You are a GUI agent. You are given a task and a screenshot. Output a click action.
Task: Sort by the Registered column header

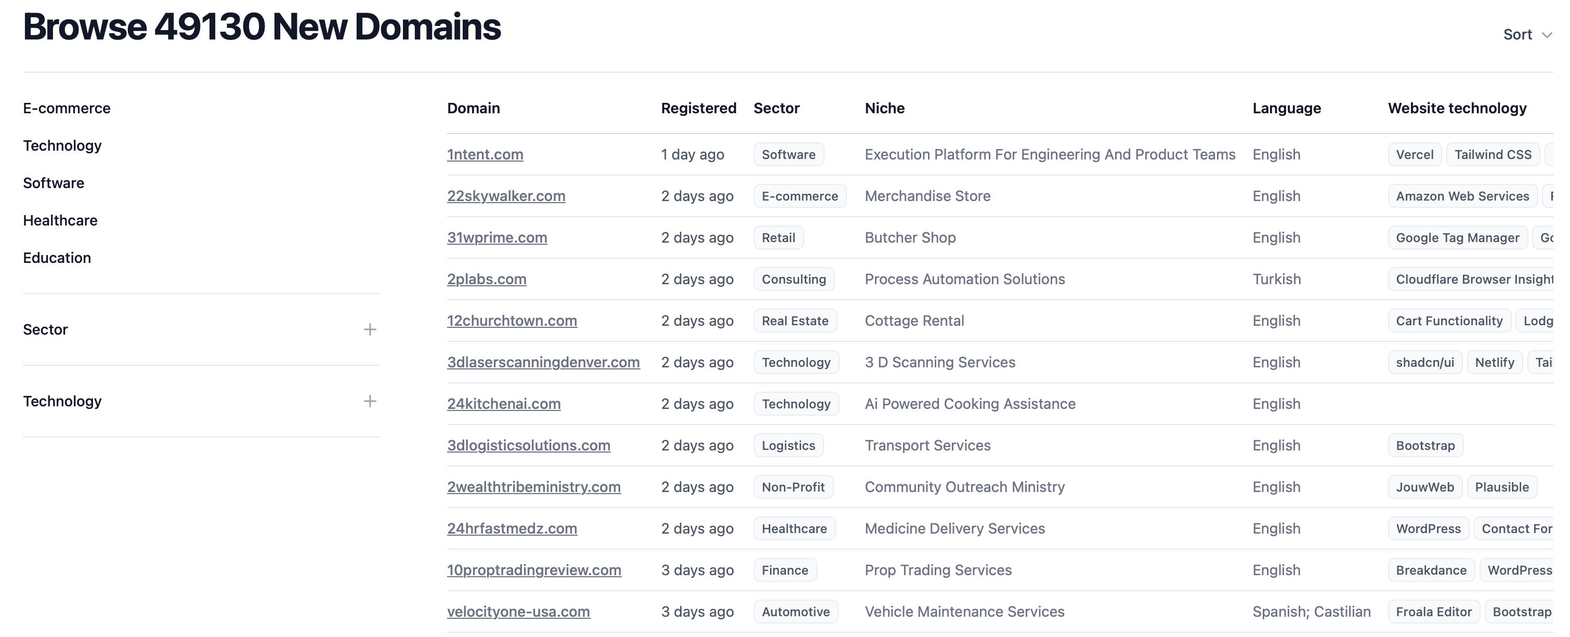pos(698,108)
